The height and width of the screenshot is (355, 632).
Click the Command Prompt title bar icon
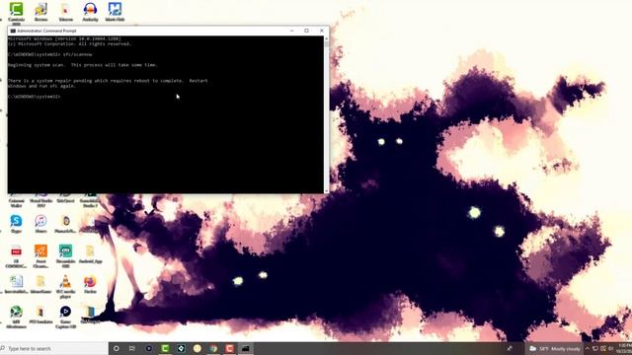[x=13, y=31]
